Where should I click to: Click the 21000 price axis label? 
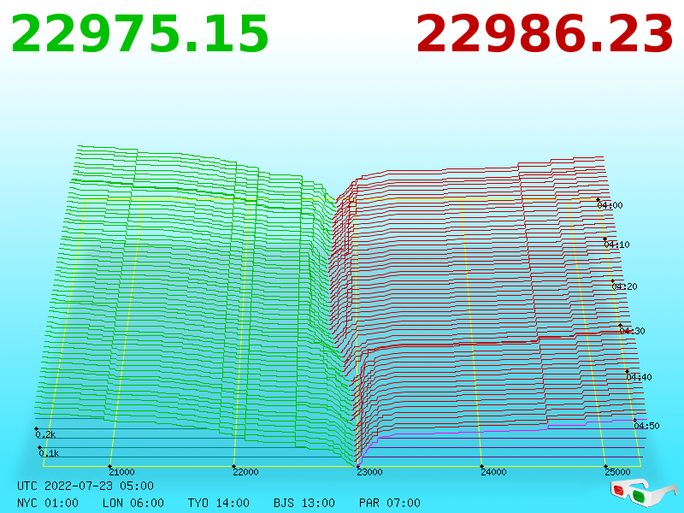[121, 472]
